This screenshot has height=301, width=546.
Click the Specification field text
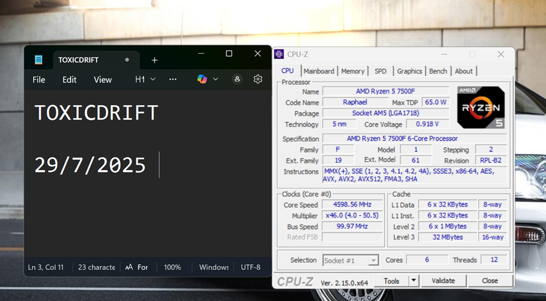(414, 139)
